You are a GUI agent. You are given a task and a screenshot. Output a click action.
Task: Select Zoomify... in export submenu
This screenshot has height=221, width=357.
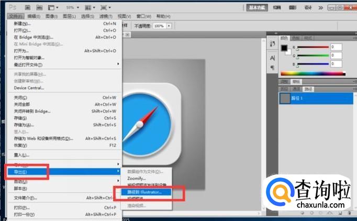[x=146, y=179]
